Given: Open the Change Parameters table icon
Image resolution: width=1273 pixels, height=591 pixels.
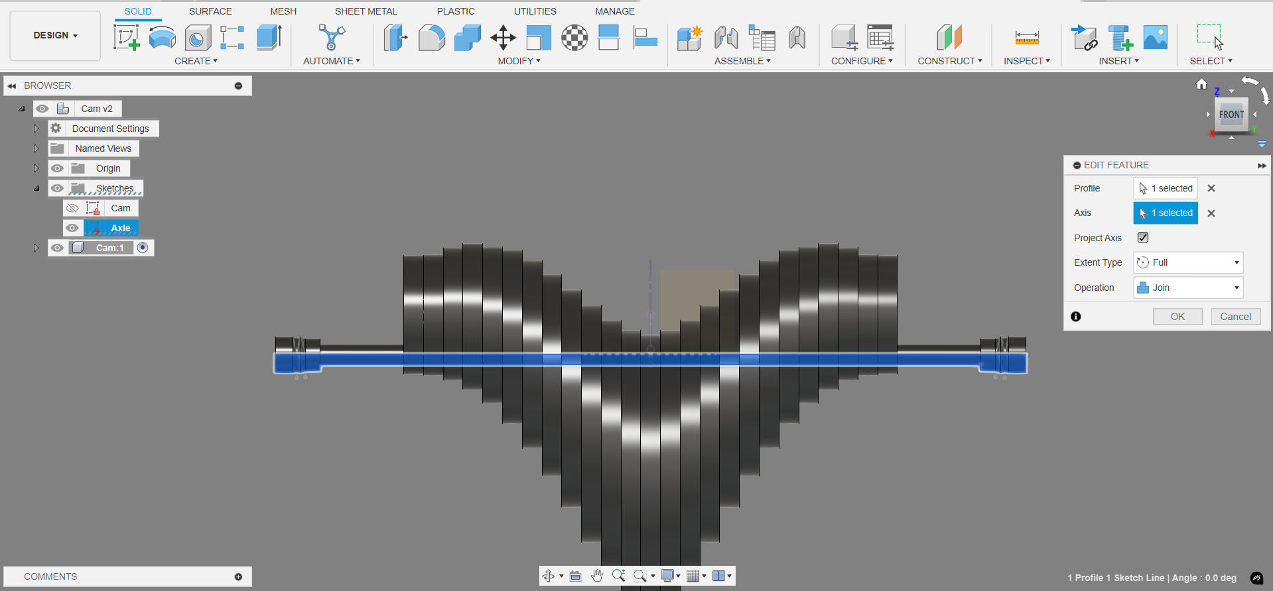Looking at the screenshot, I should [x=762, y=38].
